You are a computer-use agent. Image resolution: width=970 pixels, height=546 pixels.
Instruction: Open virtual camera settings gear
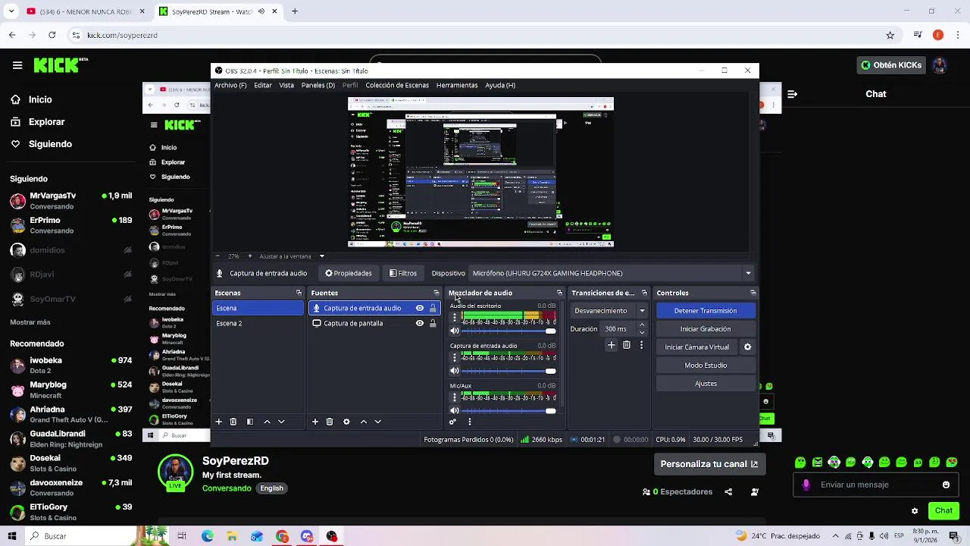pos(747,347)
